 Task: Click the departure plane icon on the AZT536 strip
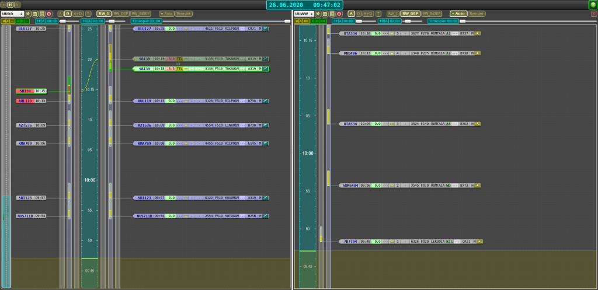pos(266,125)
